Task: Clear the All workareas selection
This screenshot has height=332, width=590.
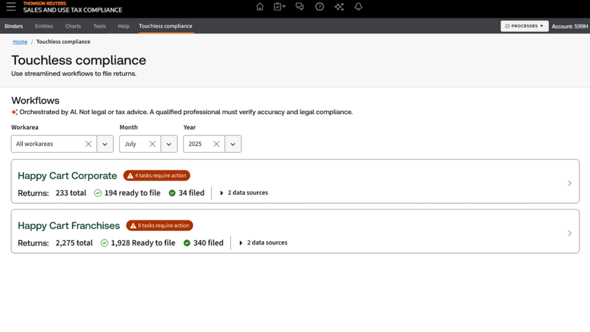Action: pos(88,144)
